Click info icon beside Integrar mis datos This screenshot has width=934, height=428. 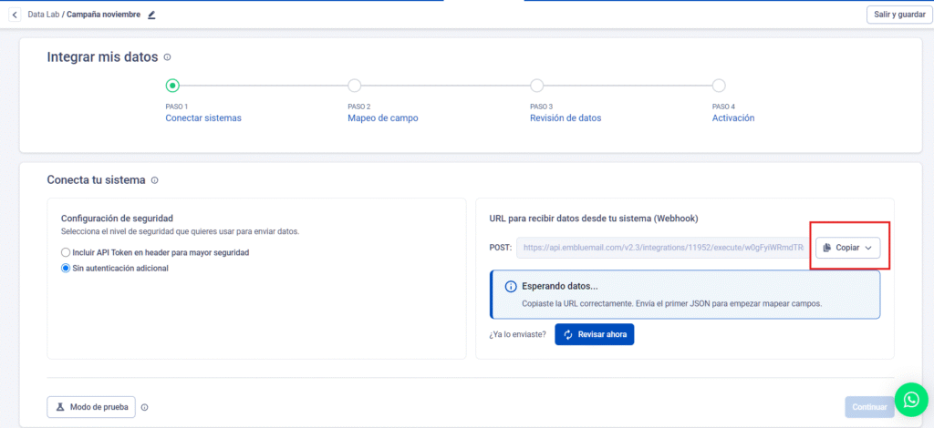pyautogui.click(x=167, y=57)
